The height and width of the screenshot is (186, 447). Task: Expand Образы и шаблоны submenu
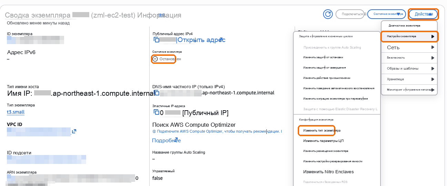(x=409, y=69)
